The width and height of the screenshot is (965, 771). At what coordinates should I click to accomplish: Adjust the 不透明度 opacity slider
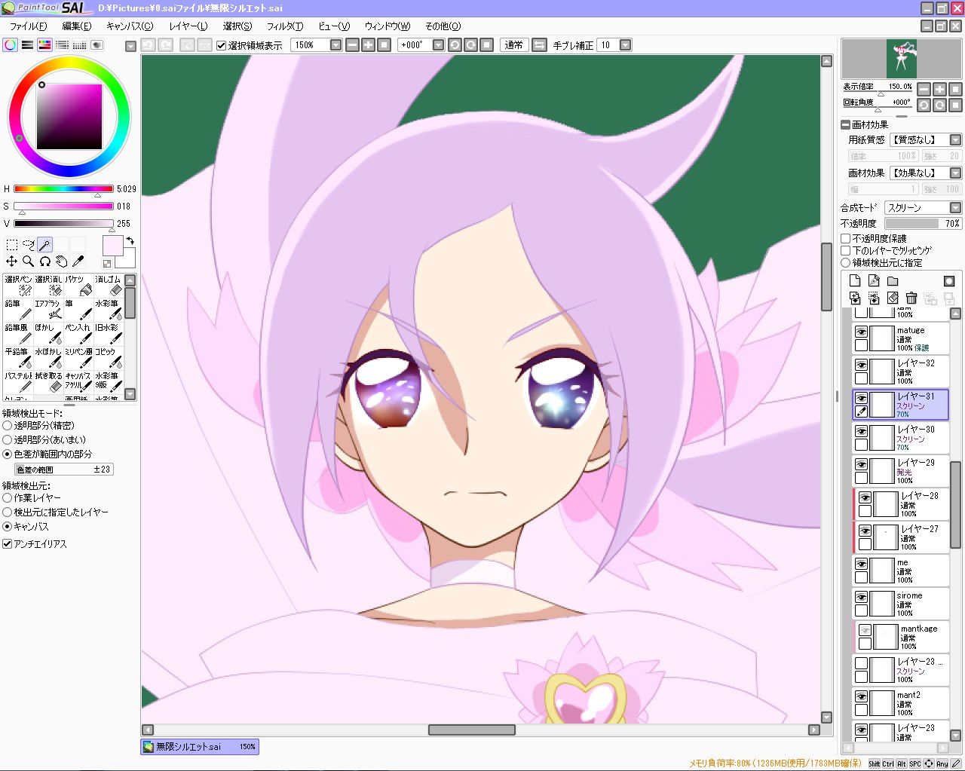pyautogui.click(x=923, y=224)
